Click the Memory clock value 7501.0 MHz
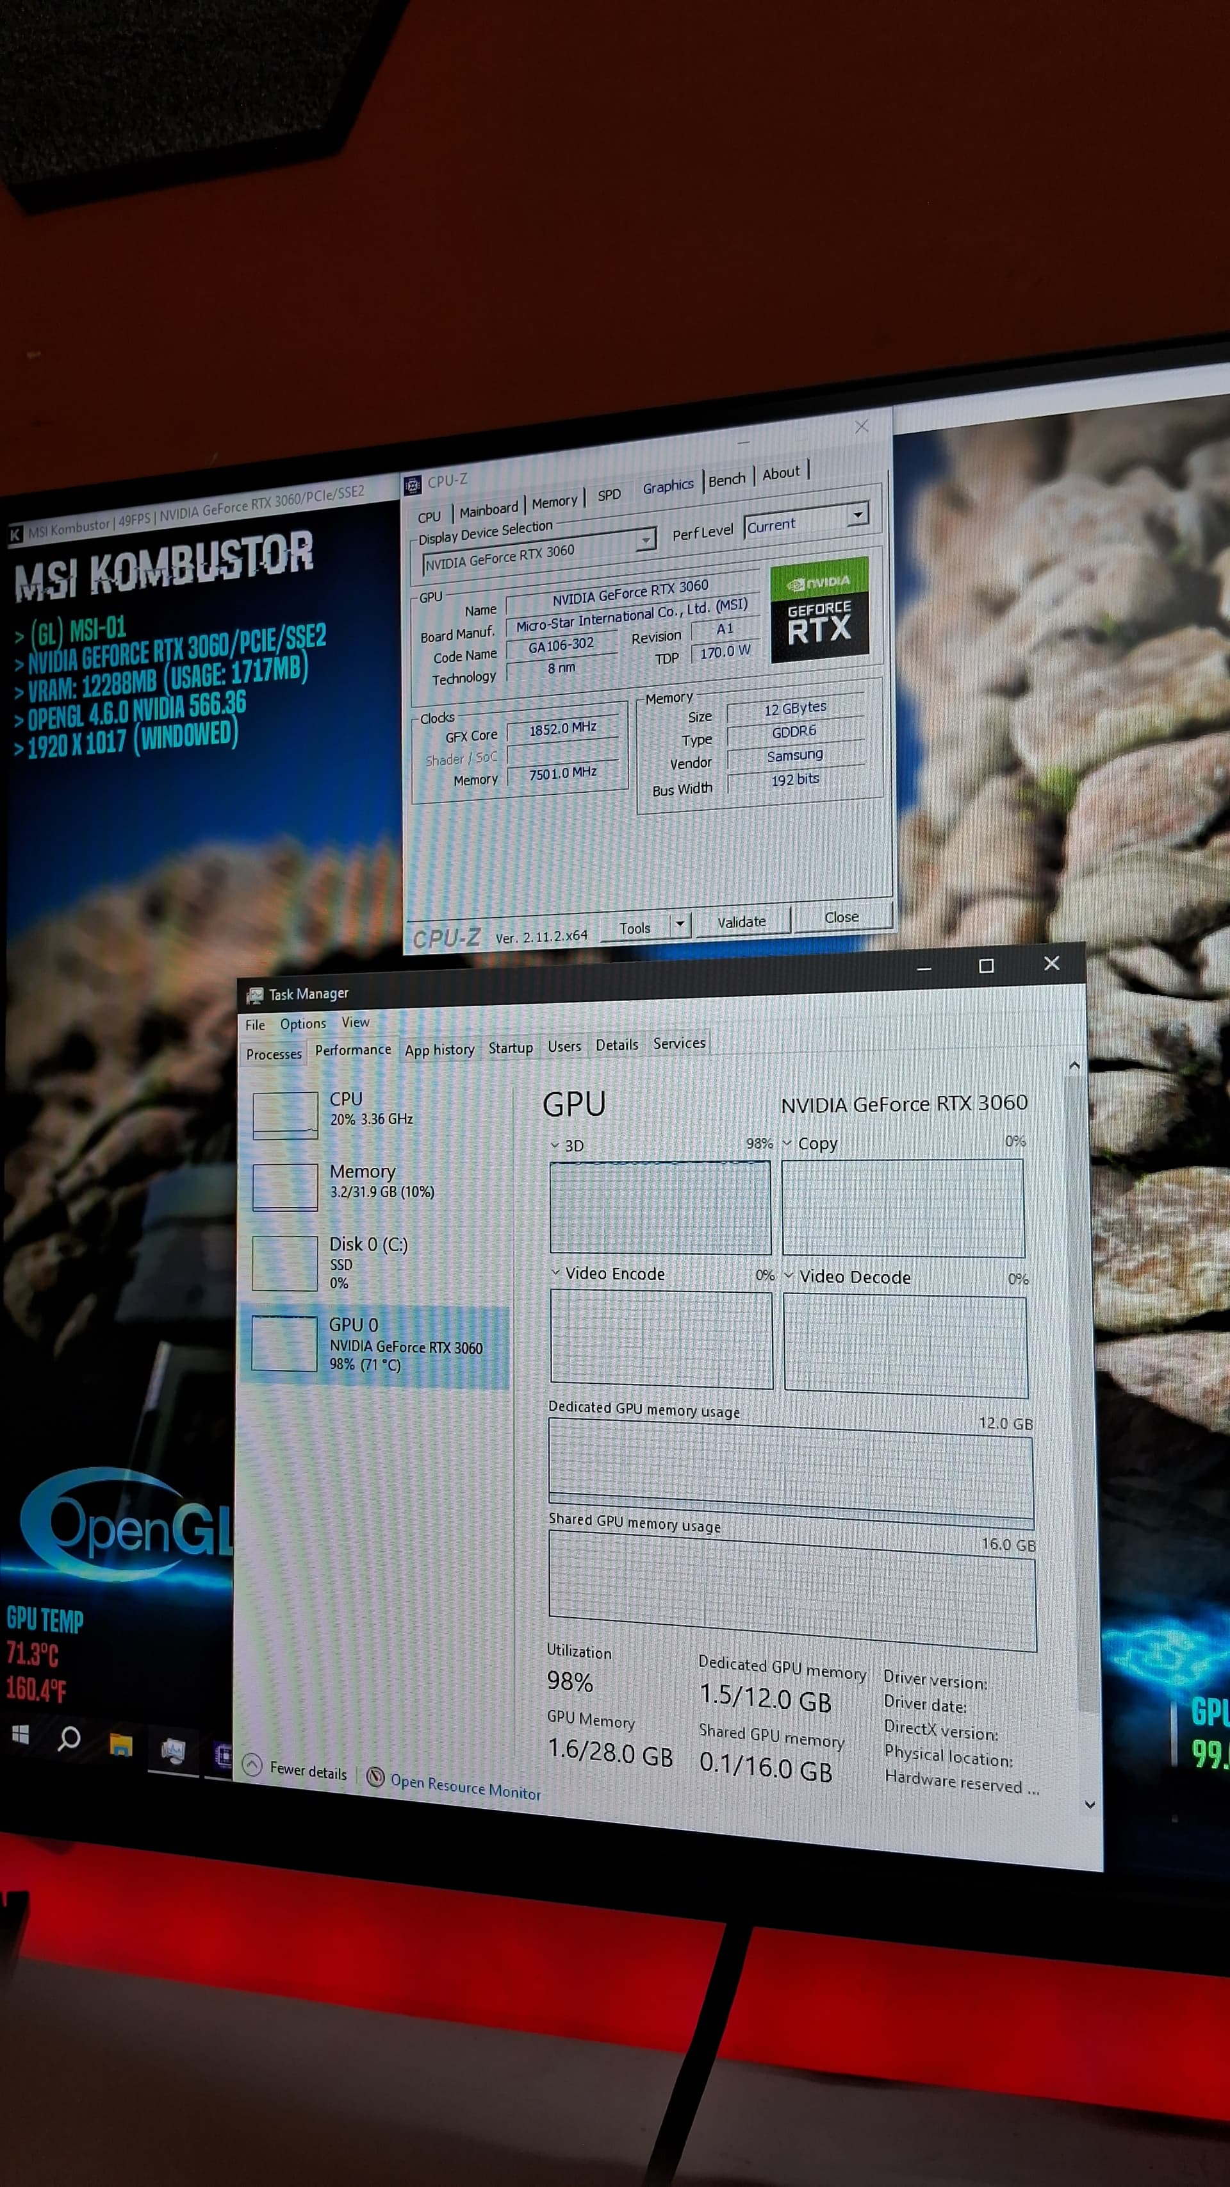This screenshot has height=2187, width=1230. pos(562,772)
